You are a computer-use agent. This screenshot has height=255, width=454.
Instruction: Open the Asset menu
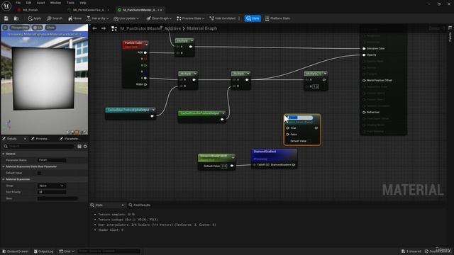point(41,3)
